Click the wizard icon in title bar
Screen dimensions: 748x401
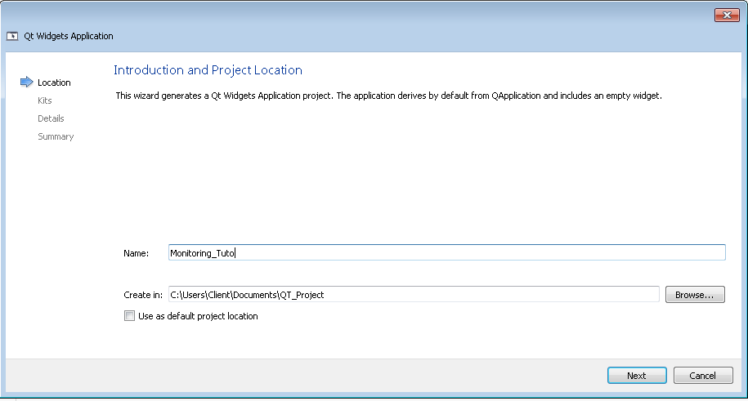12,36
